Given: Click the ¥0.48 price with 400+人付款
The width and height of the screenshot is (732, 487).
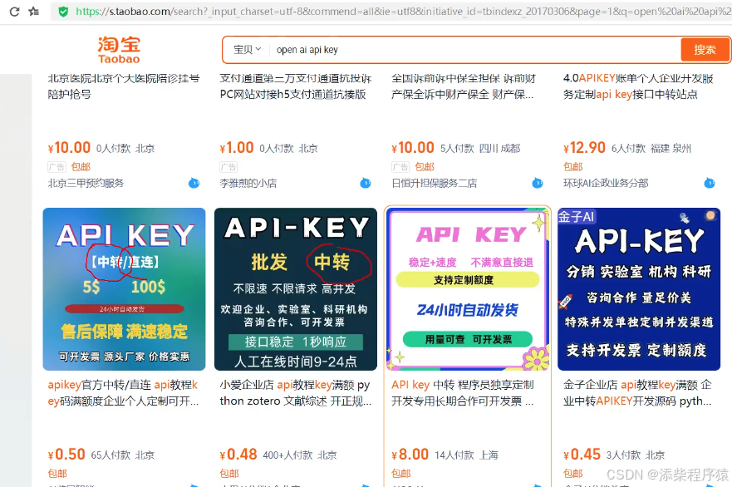Looking at the screenshot, I should pyautogui.click(x=238, y=455).
